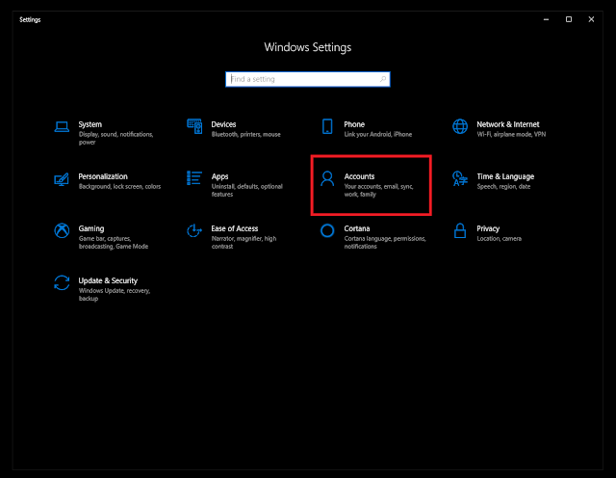616x478 pixels.
Task: Close the Settings window
Action: point(591,19)
